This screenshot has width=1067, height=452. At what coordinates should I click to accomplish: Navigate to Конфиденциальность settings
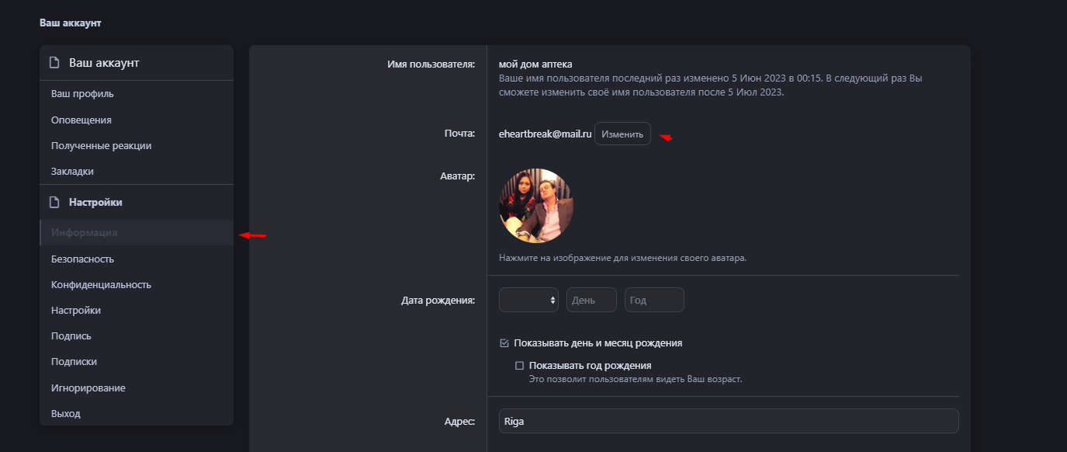pyautogui.click(x=101, y=285)
